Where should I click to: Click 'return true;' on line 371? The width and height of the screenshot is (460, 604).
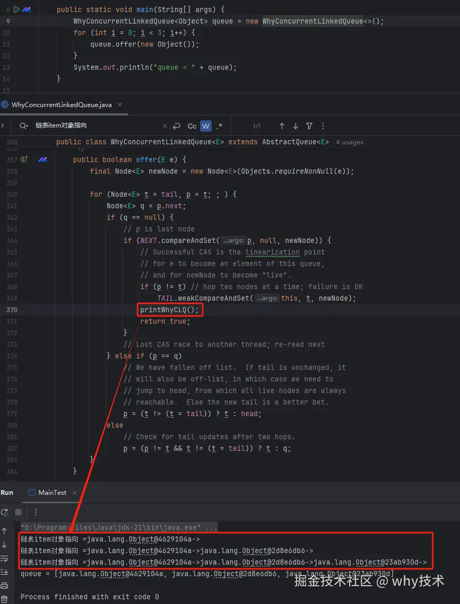click(165, 321)
